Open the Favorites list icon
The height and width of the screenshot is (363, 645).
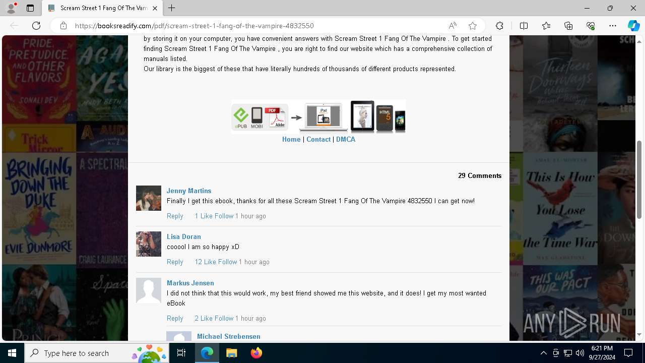(546, 26)
